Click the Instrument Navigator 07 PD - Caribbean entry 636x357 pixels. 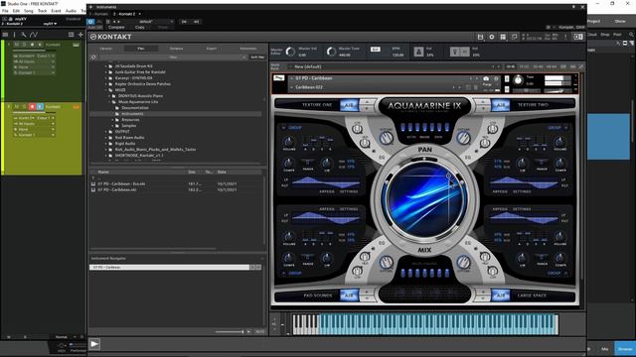pyautogui.click(x=170, y=267)
